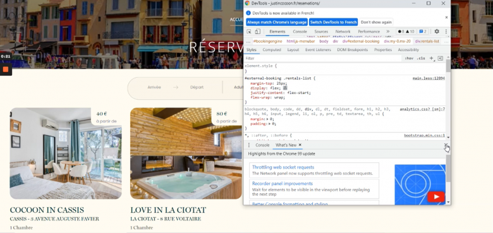Open the 2 issues badge
Image resolution: width=493 pixels, height=233 pixels.
tap(423, 32)
